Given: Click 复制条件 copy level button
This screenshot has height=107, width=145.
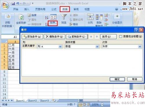Looking at the screenshot, I should click(x=77, y=37).
